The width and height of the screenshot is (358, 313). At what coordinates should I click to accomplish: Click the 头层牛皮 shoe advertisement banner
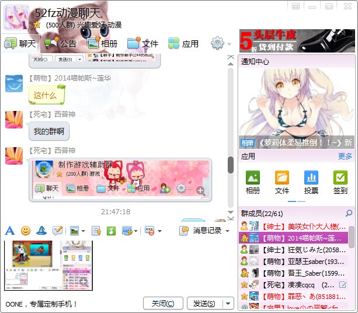click(x=297, y=41)
